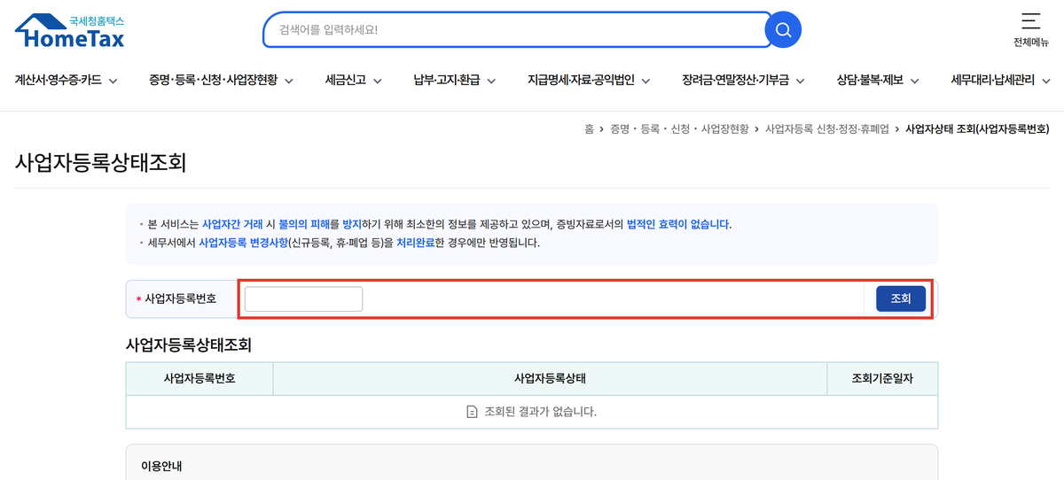Expand the chevron beside 납부·고지·환급
Viewport: 1064px width, 480px height.
(x=490, y=81)
